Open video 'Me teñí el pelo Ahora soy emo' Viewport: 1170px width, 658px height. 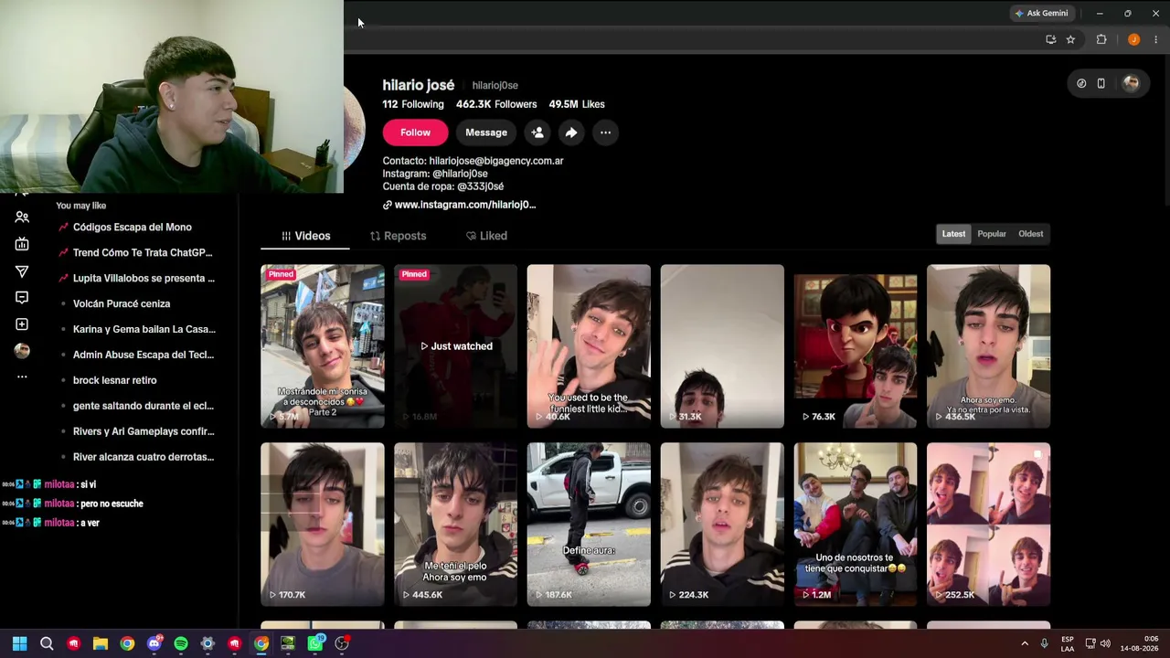pos(455,525)
